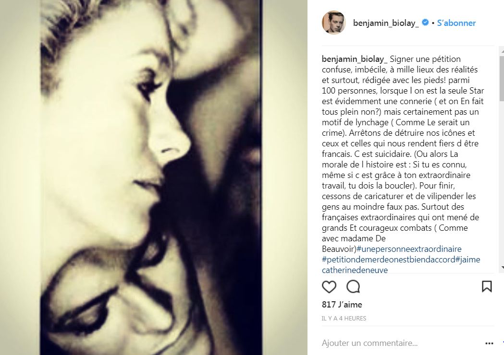Click the benjamin_biolay_ profile avatar
Image resolution: width=504 pixels, height=355 pixels.
point(333,23)
